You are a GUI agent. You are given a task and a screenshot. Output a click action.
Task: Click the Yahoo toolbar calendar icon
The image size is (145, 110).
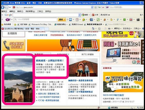pyautogui.click(x=77, y=20)
